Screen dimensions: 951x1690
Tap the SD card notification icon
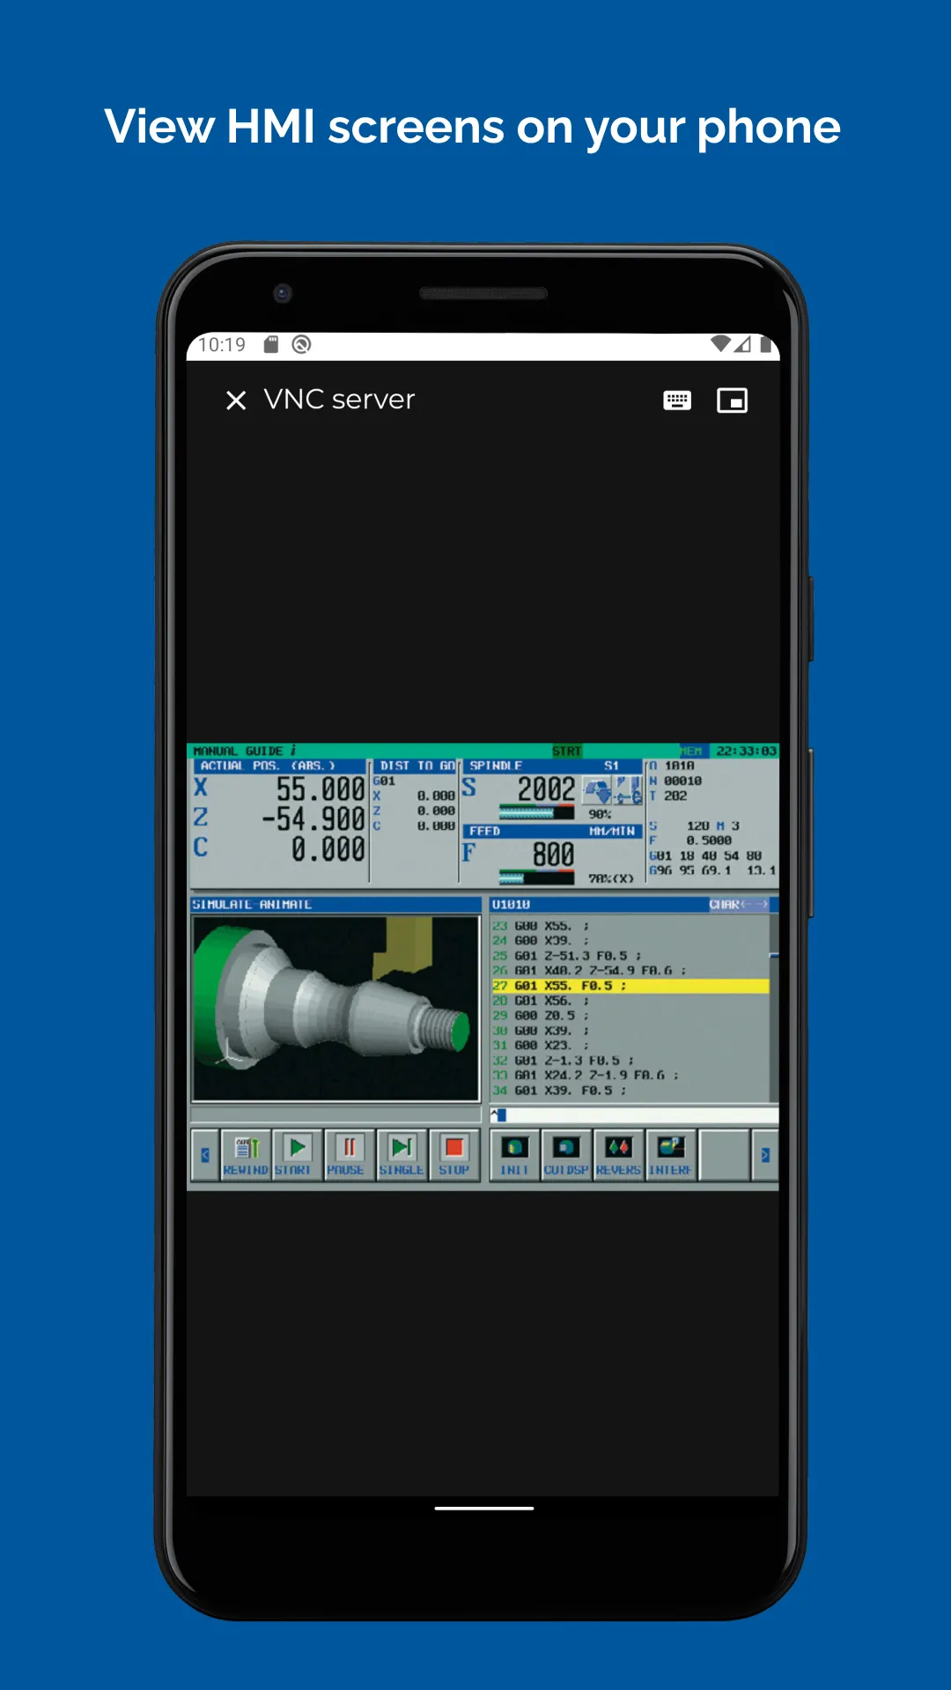point(271,344)
